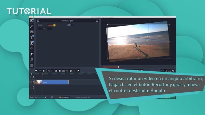Click the Add track plus icon

(31, 74)
